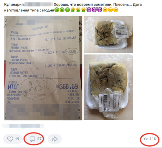
Task: Click the views eye icon
Action: (x=146, y=139)
